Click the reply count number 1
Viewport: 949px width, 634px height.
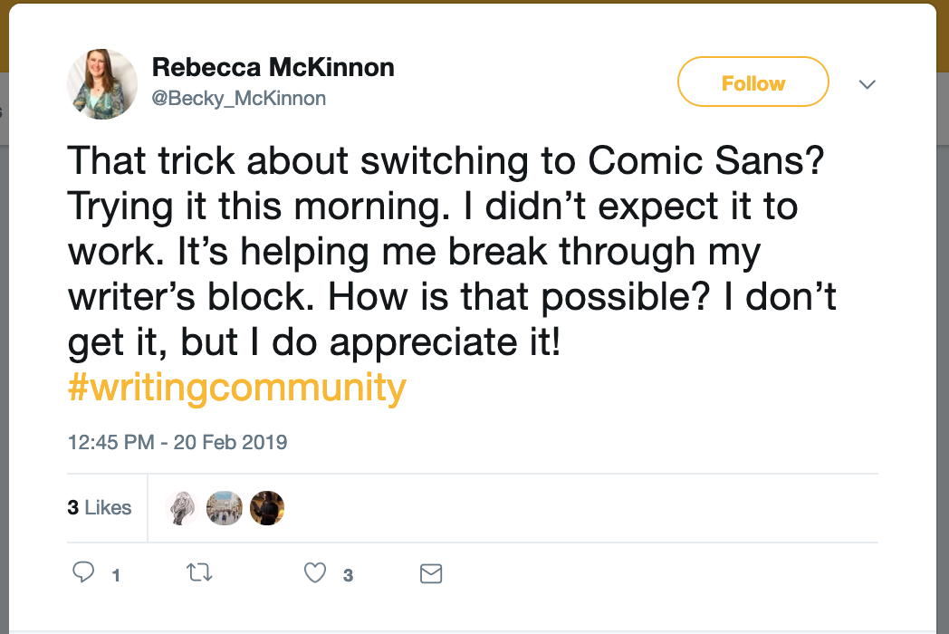[116, 575]
